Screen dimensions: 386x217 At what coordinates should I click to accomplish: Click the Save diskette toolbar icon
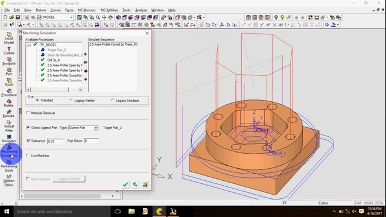coord(17,17)
